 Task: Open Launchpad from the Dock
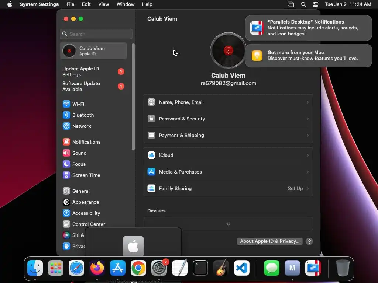pos(56,268)
